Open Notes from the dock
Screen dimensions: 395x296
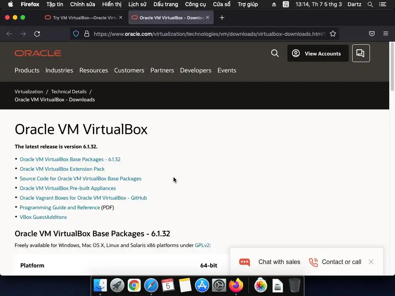(185, 286)
